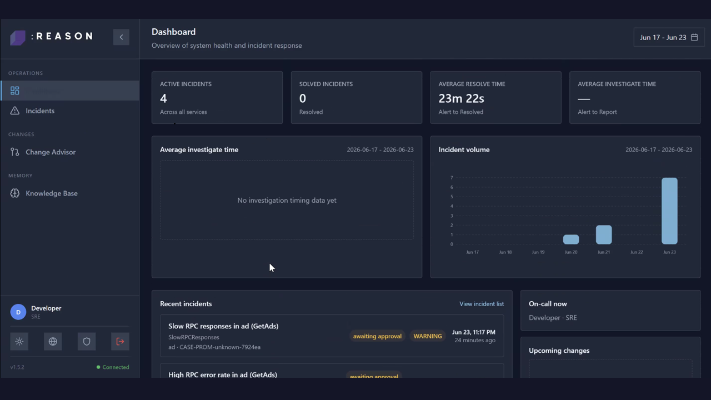Collapse the sidebar with the chevron button
The image size is (711, 400).
pos(121,37)
